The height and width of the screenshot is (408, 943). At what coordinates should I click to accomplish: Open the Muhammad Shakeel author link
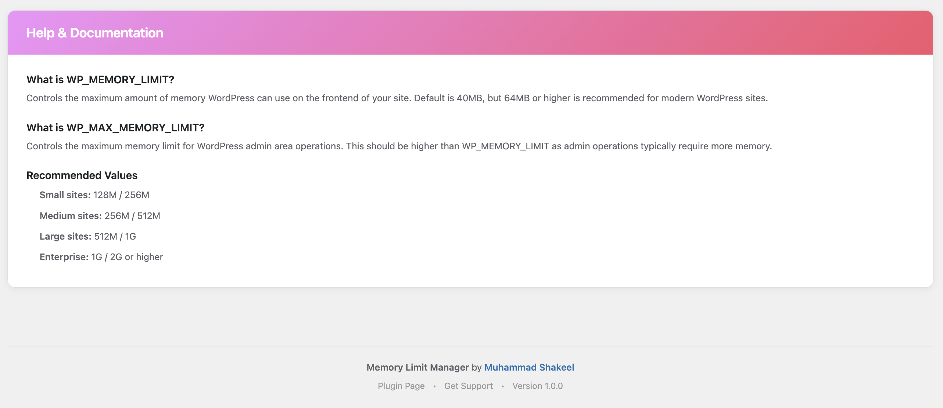coord(529,367)
